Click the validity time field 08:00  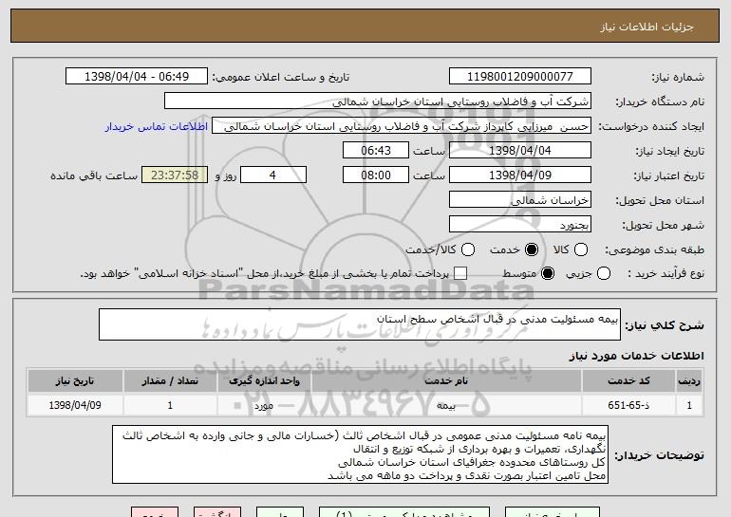[376, 175]
